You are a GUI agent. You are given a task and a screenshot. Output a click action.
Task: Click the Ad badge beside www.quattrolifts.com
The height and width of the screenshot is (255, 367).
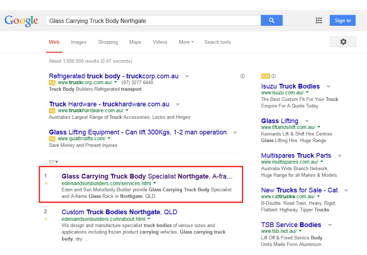pyautogui.click(x=52, y=138)
